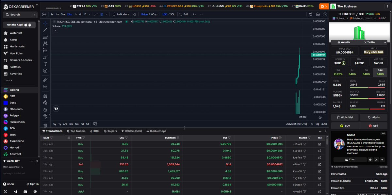Select the chart zoom-in tool
The height and width of the screenshot is (195, 392).
click(x=45, y=87)
